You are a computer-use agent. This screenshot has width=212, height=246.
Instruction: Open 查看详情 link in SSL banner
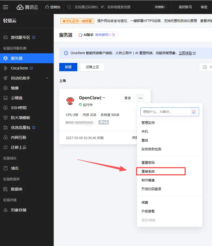pyautogui.click(x=206, y=21)
